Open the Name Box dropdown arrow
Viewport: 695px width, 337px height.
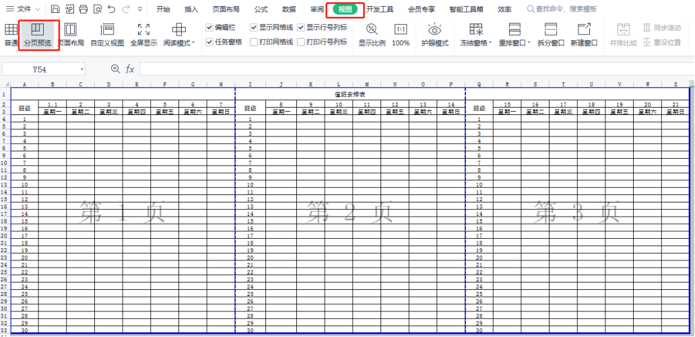pos(82,69)
